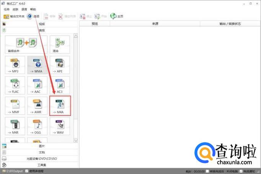Open the Help (帮助) menu
The image size is (261, 174).
click(x=33, y=9)
